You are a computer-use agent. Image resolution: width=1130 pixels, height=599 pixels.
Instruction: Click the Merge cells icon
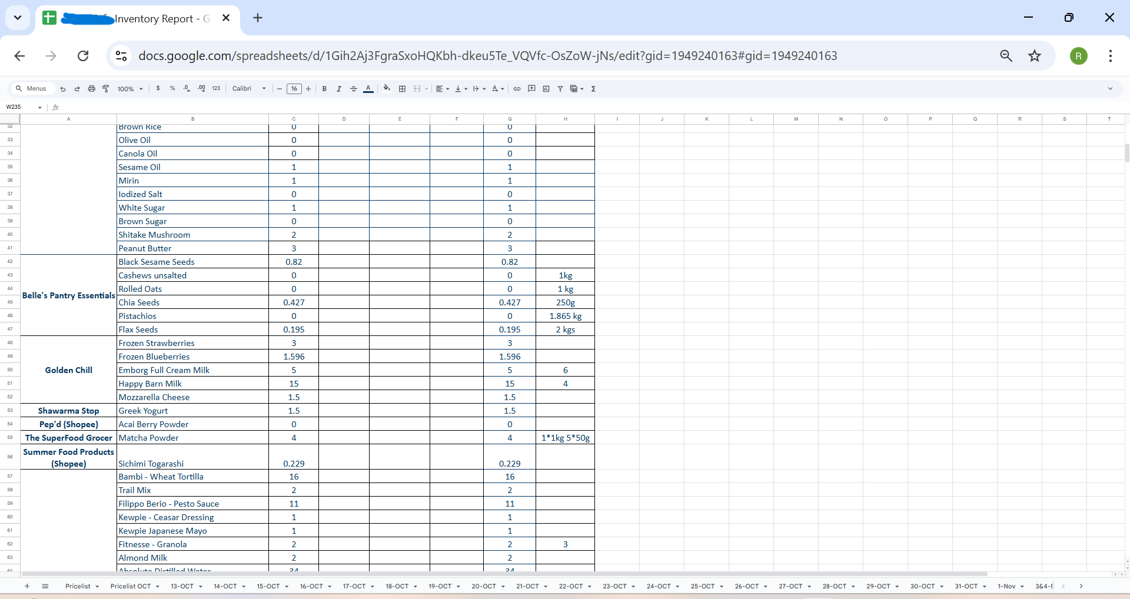[x=417, y=89]
